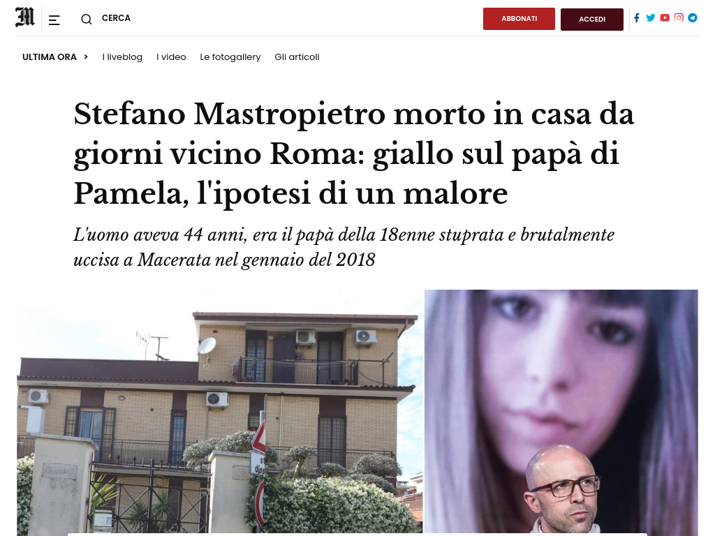The width and height of the screenshot is (715, 536).
Task: Click the ACCEDI login button
Action: [592, 19]
